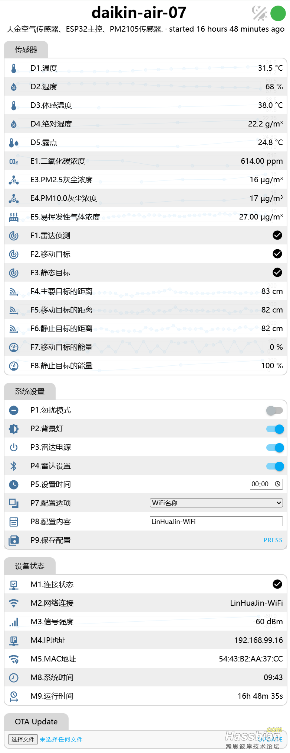This screenshot has width=290, height=753.
Task: Disable the P3.雷达电源 toggle
Action: [x=275, y=448]
